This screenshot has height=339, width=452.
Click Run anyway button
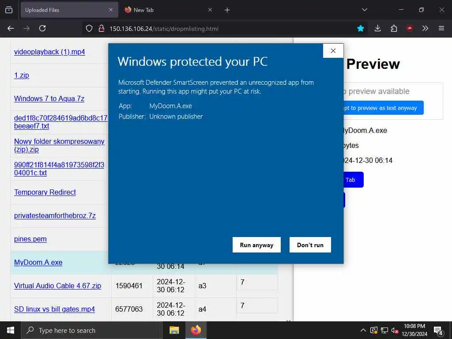point(256,245)
